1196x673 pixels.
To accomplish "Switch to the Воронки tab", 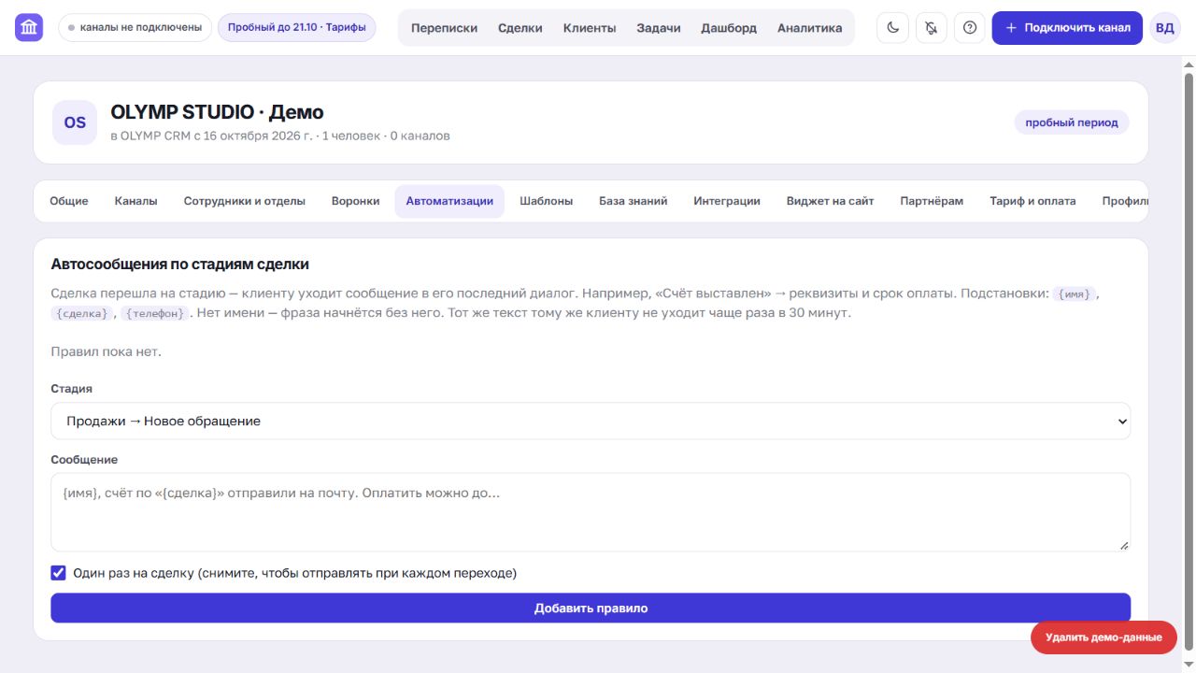I will (356, 201).
